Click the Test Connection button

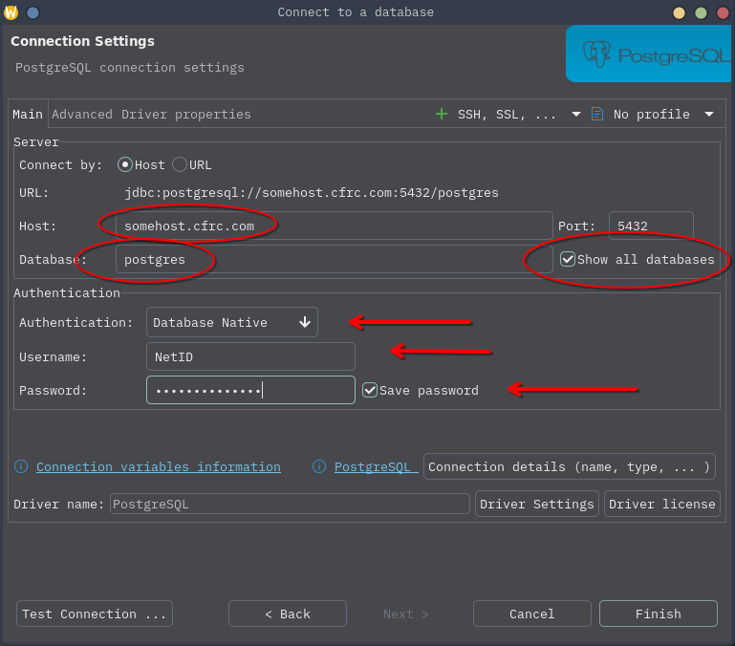click(95, 614)
